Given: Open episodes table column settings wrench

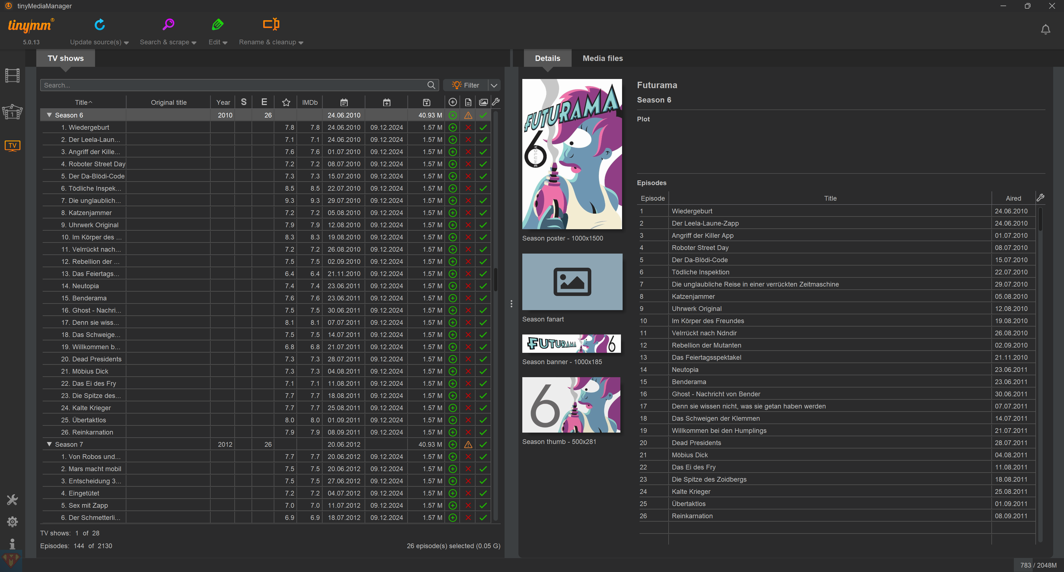Looking at the screenshot, I should [1040, 198].
